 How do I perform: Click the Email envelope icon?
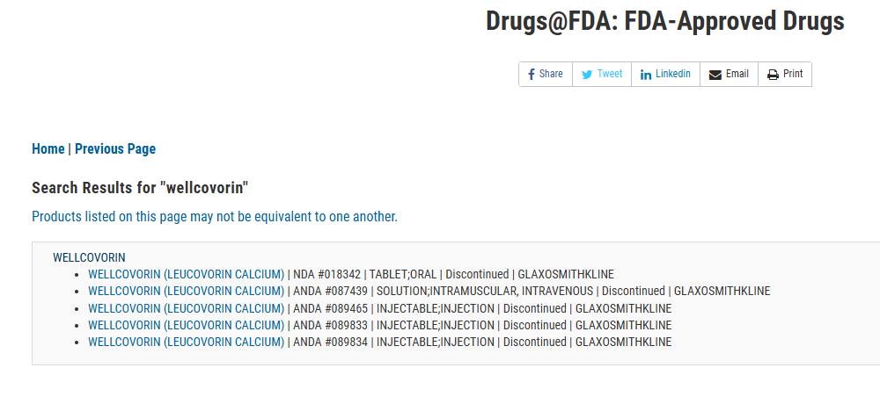715,75
